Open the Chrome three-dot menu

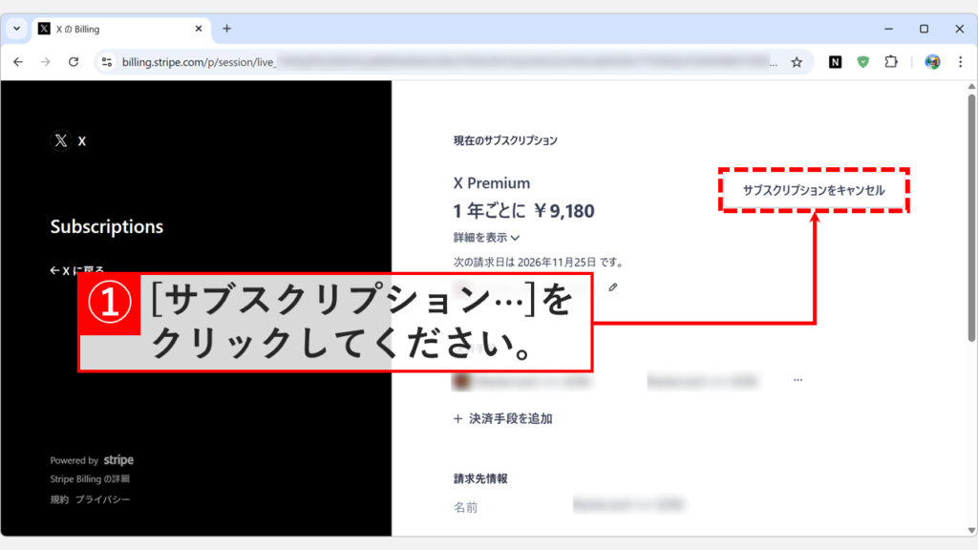pyautogui.click(x=960, y=61)
